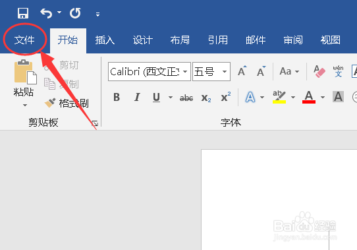Switch to the 开始 (Home) tab
The height and width of the screenshot is (250, 357).
tap(68, 40)
